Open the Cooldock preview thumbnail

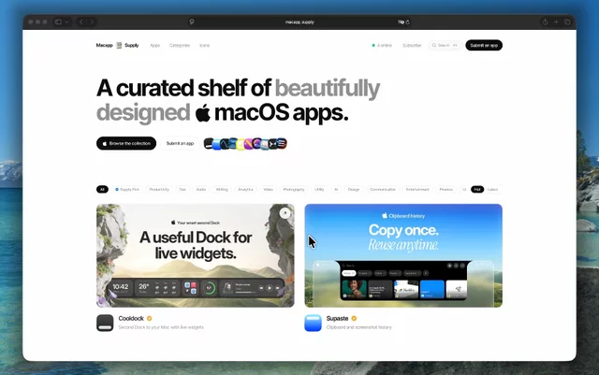[x=196, y=255]
